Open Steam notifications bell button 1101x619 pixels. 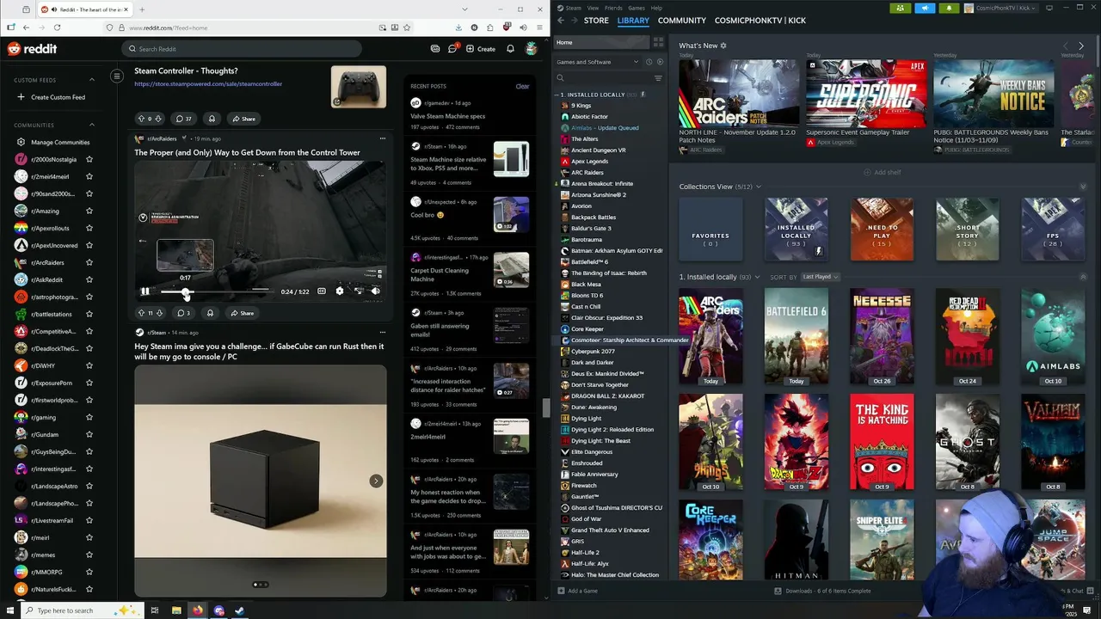coord(950,8)
